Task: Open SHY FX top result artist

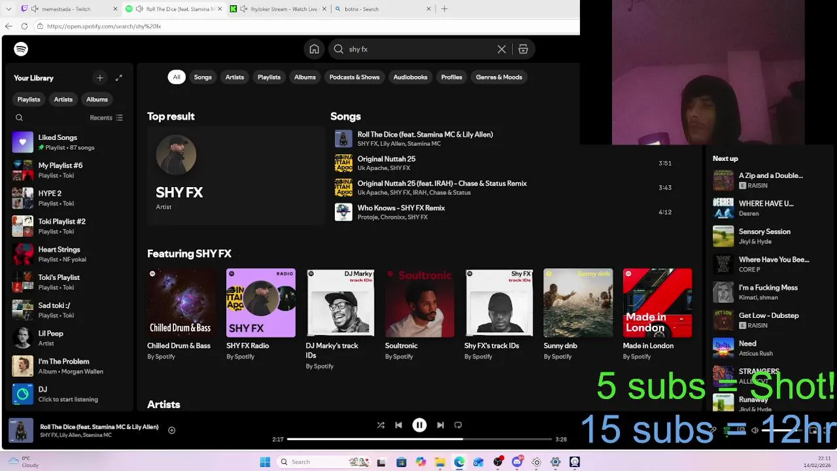Action: [235, 175]
